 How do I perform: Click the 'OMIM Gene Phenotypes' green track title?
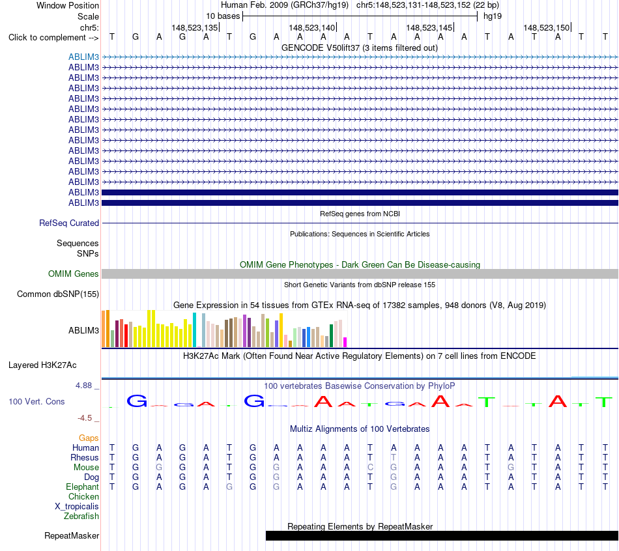coord(360,265)
